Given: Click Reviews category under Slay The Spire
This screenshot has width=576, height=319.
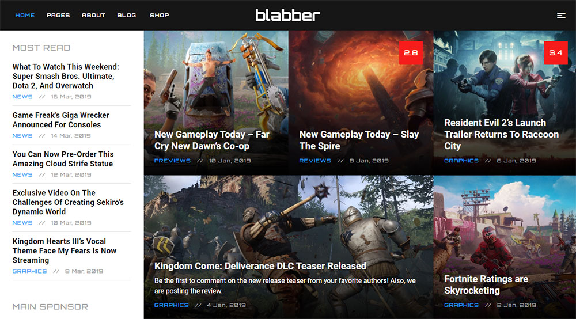Looking at the screenshot, I should tap(315, 161).
